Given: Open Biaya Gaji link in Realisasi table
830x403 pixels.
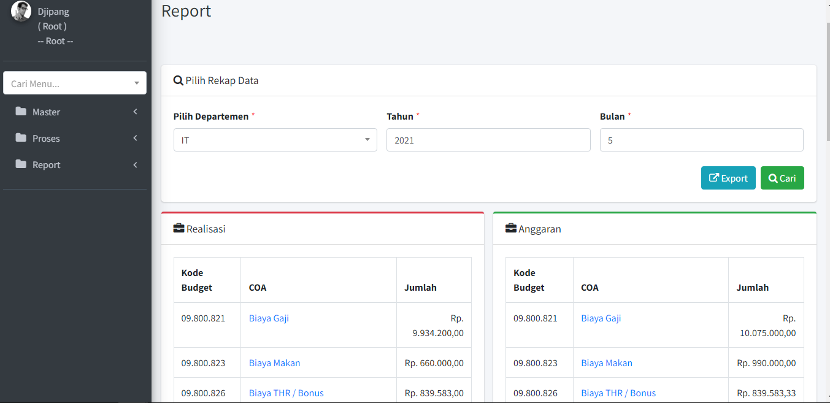Looking at the screenshot, I should pos(269,318).
